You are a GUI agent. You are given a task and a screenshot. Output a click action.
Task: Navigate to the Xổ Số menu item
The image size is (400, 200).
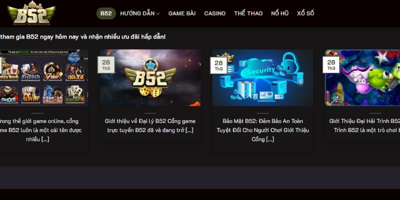(305, 13)
